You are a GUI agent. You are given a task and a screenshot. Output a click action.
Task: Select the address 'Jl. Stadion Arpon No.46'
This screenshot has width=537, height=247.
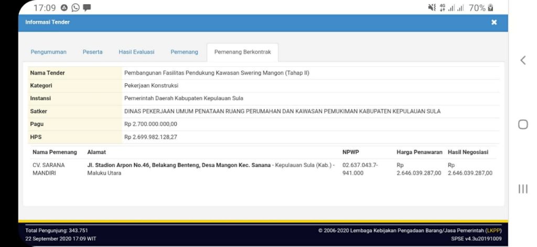[211, 169]
